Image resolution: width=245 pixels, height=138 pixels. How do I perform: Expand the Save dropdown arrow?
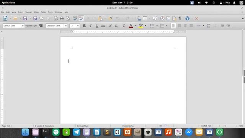[x=30, y=18]
